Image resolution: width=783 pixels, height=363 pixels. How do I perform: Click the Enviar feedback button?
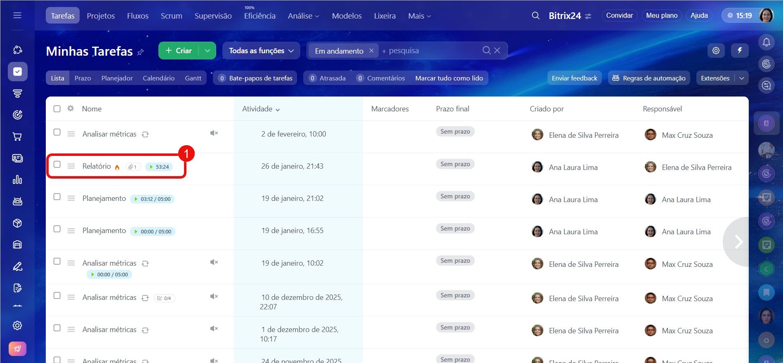(x=574, y=78)
